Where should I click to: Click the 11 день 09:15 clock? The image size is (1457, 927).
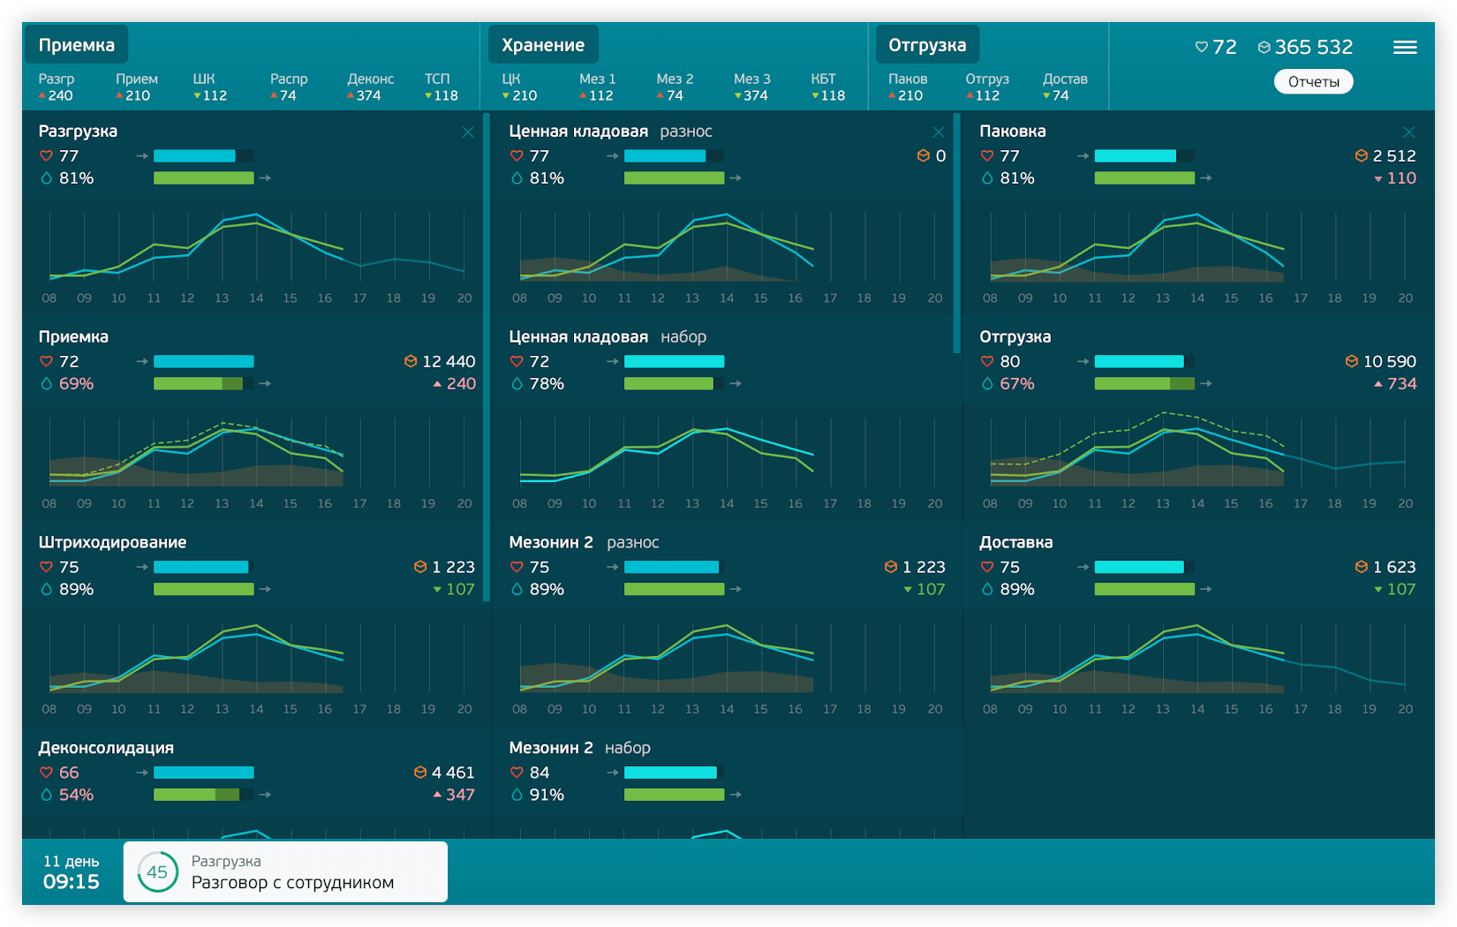72,872
